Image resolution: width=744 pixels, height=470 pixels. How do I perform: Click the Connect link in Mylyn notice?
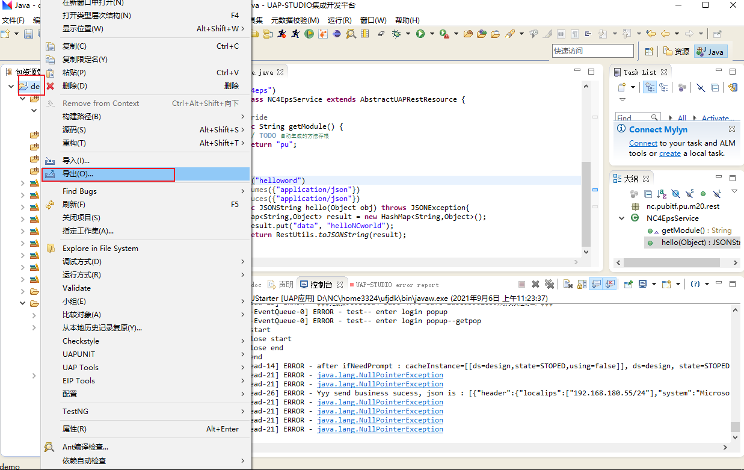pos(643,143)
